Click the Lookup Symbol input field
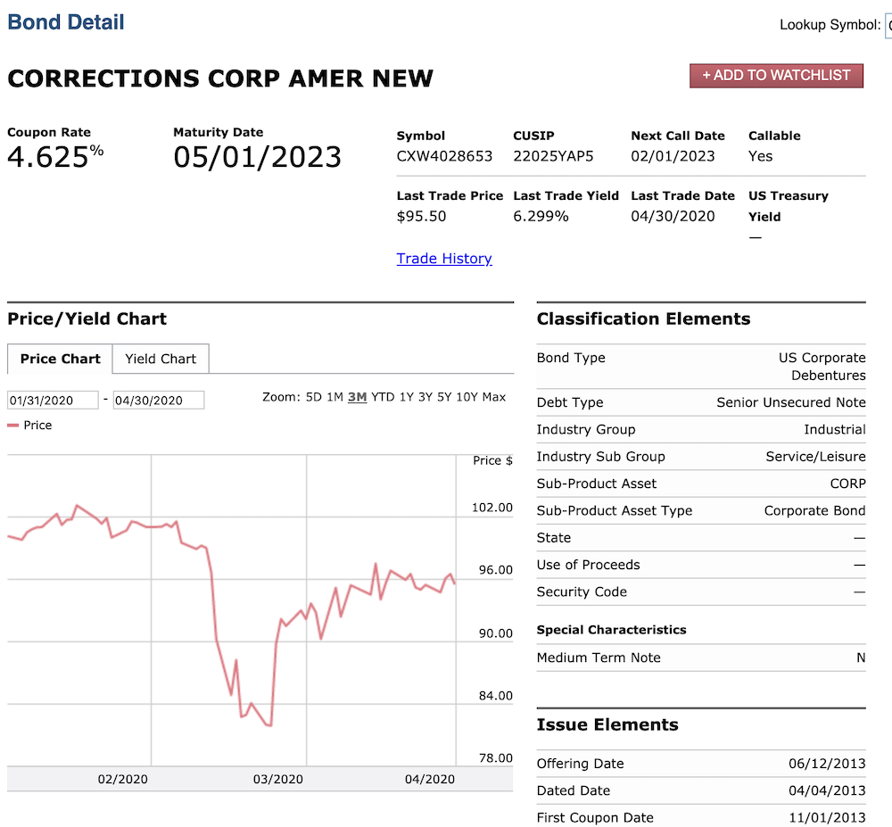 click(888, 25)
